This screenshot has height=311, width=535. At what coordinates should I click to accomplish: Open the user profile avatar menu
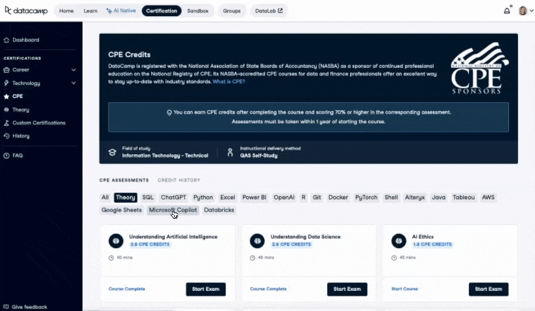pos(523,11)
